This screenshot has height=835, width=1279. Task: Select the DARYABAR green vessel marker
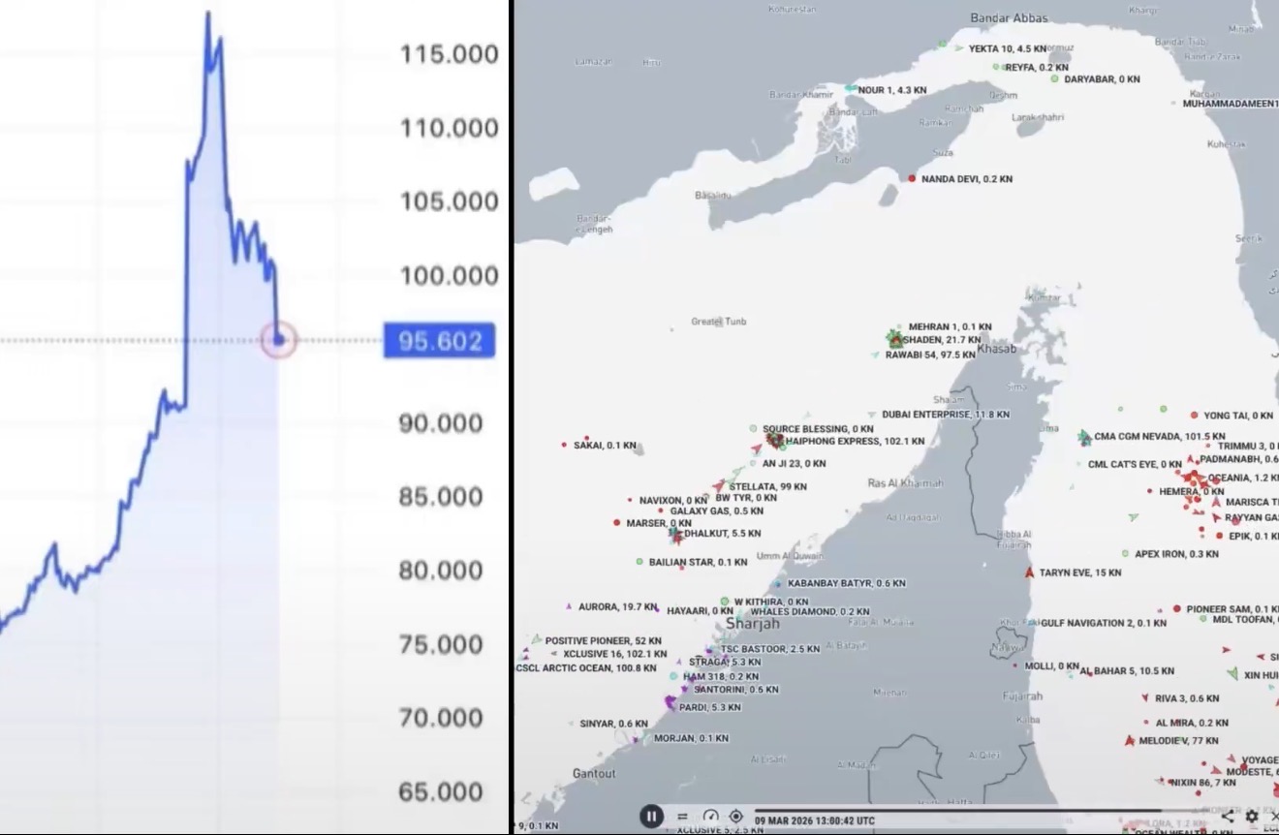[x=1055, y=78]
